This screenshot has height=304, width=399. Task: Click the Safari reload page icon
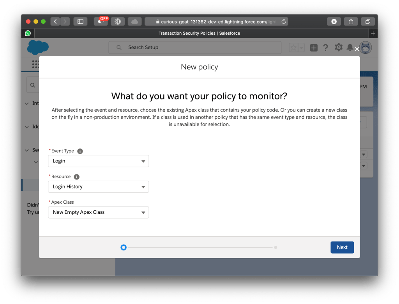pyautogui.click(x=283, y=21)
